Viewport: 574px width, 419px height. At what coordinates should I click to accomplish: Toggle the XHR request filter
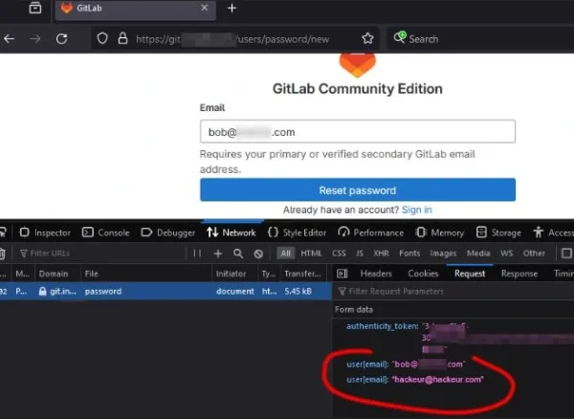381,254
